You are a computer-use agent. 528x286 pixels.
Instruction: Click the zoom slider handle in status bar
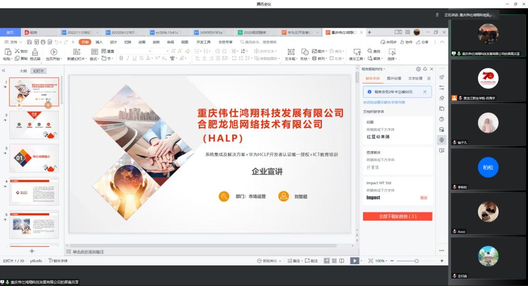click(417, 261)
